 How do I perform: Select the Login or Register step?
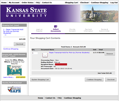(39, 30)
